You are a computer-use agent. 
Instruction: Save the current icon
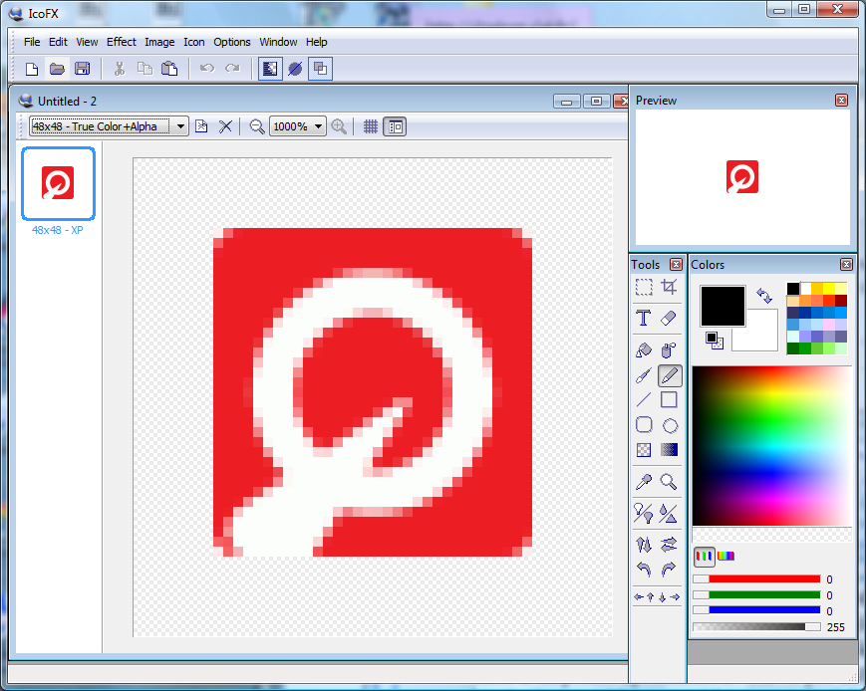pyautogui.click(x=83, y=69)
